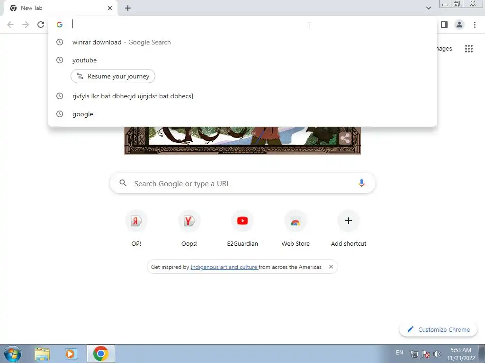
Task: Open the Ой! shortcut
Action: coord(136,228)
